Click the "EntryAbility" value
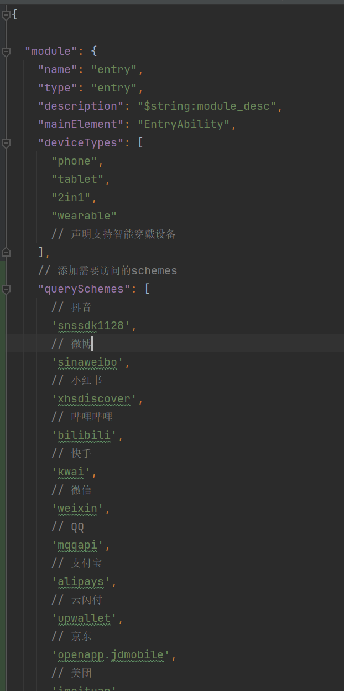The image size is (344, 691). pos(184,125)
